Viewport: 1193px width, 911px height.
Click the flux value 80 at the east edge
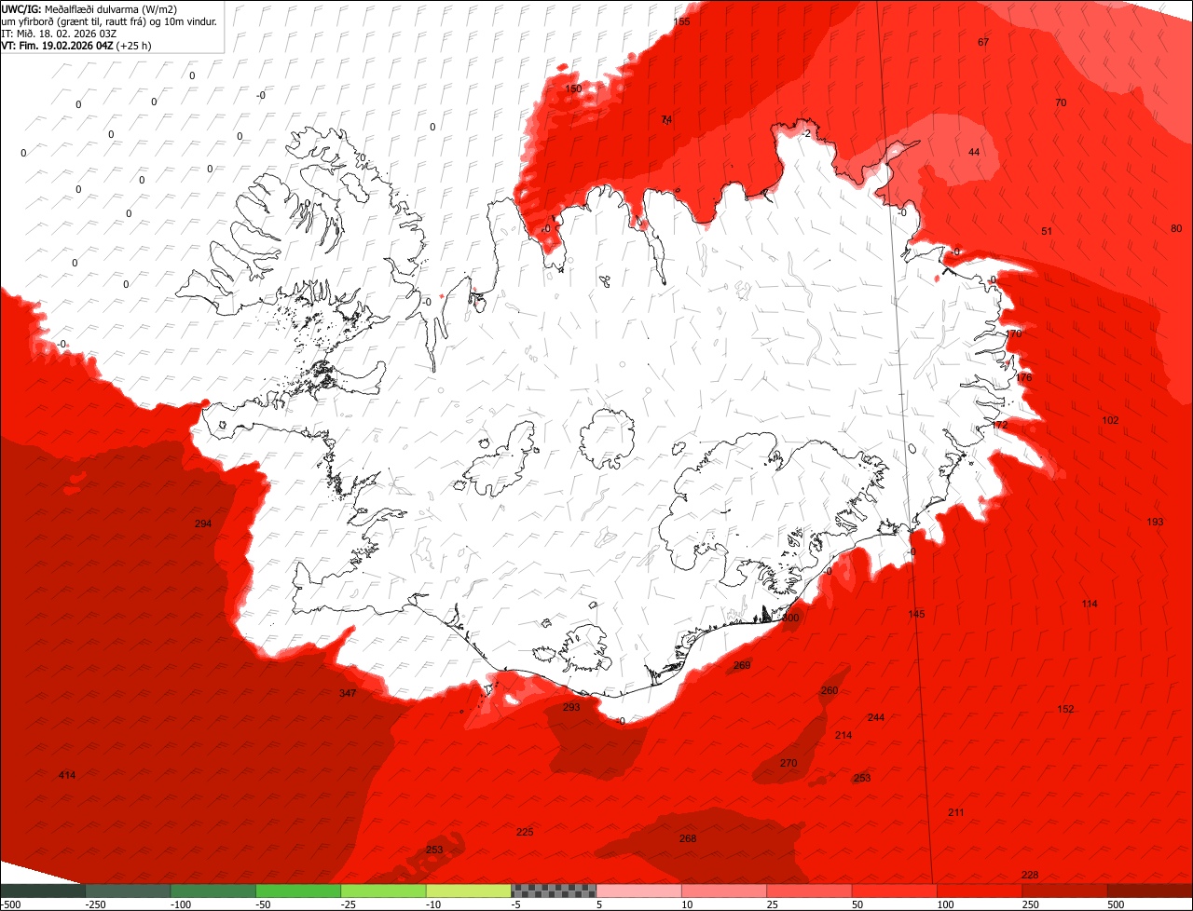(1176, 228)
